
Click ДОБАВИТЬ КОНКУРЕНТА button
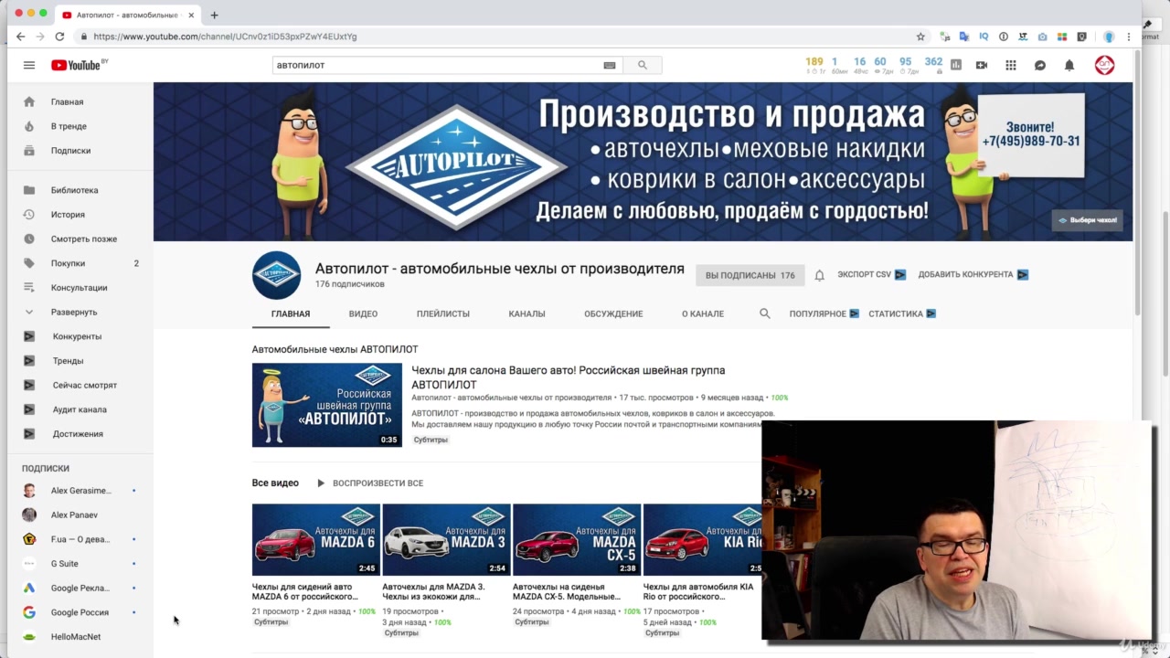(x=973, y=274)
